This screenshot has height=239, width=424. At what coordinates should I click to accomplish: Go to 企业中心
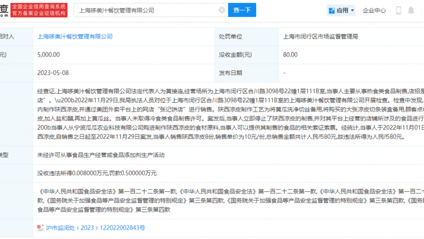(374, 10)
